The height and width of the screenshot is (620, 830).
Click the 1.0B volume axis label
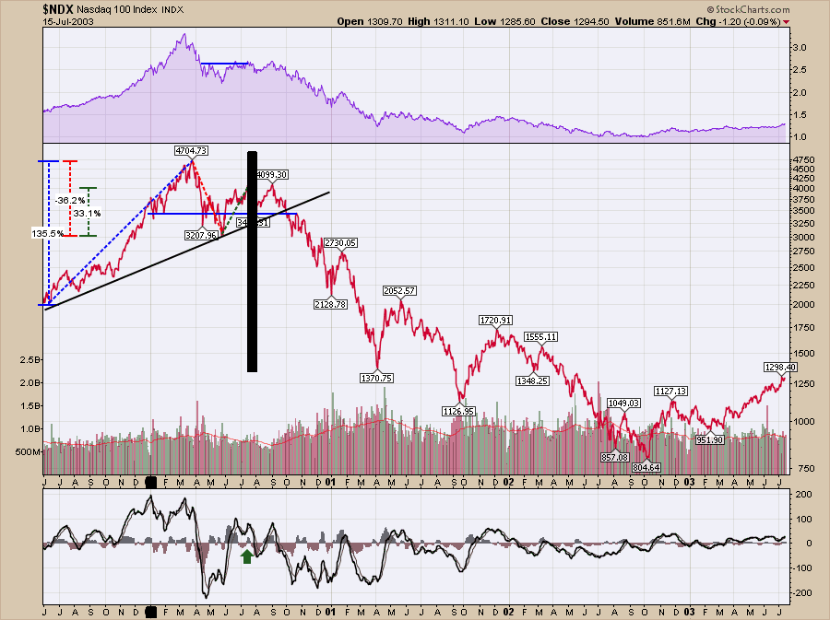click(30, 428)
